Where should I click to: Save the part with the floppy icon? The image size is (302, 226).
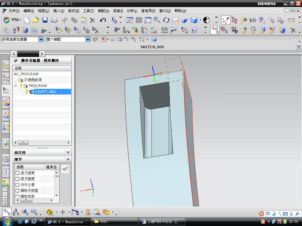(x=45, y=20)
